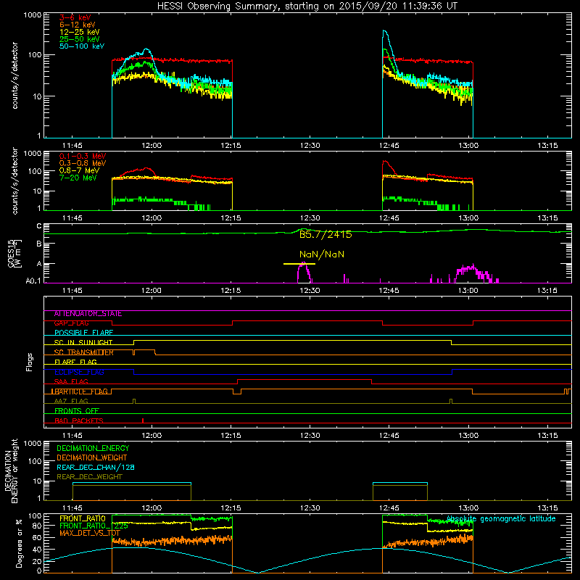Image resolution: width=580 pixels, height=580 pixels.
Task: Click the MAX_DET_VS_TOT legend label
Action: [x=90, y=534]
